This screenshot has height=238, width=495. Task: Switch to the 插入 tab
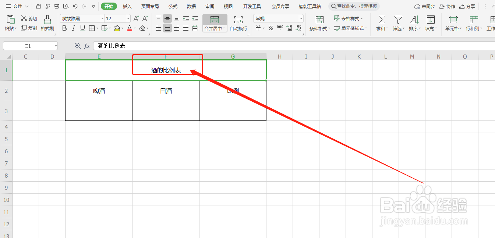coord(127,6)
